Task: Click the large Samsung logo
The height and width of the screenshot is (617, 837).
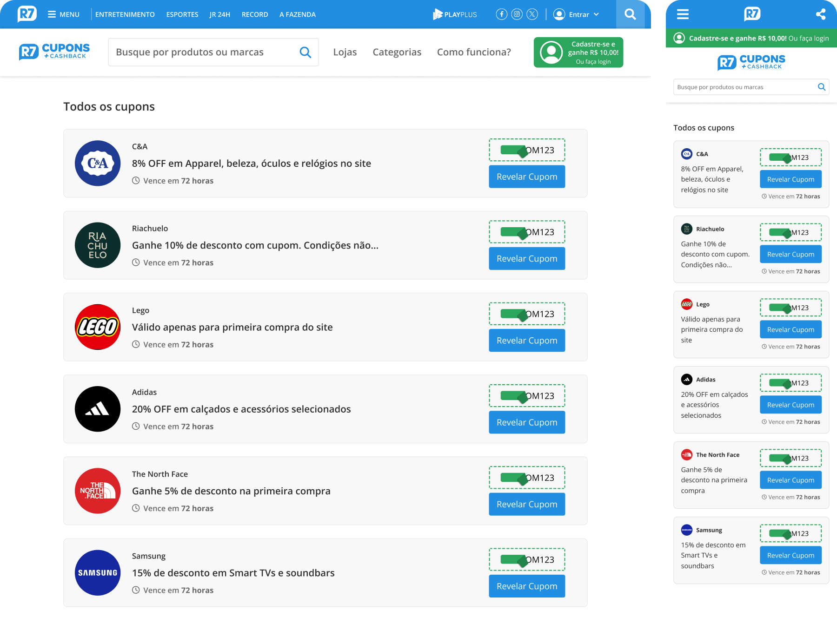Action: (x=98, y=573)
